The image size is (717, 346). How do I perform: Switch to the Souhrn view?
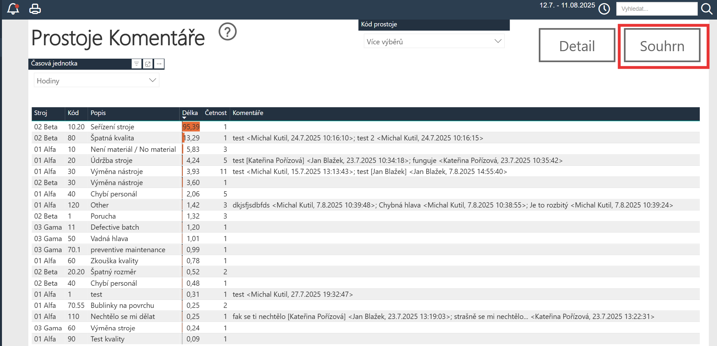click(662, 45)
